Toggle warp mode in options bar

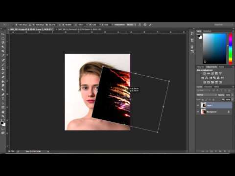click(140, 25)
